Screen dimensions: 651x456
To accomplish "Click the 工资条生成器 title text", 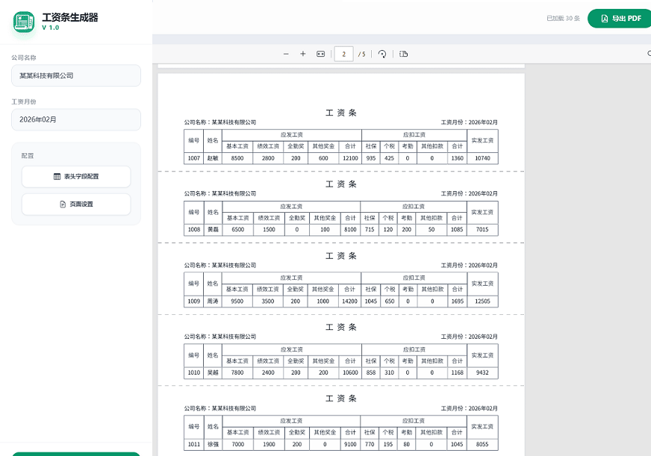I will coord(70,16).
